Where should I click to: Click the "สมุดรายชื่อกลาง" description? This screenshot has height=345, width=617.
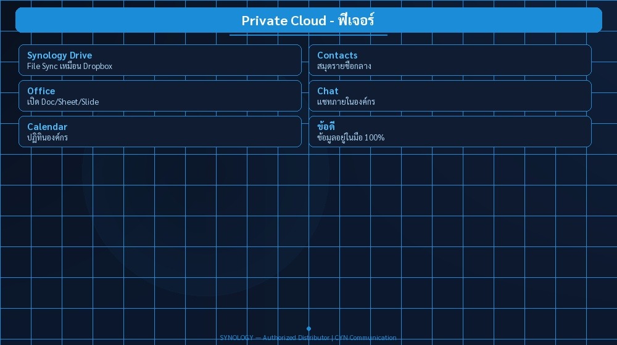[x=344, y=66]
